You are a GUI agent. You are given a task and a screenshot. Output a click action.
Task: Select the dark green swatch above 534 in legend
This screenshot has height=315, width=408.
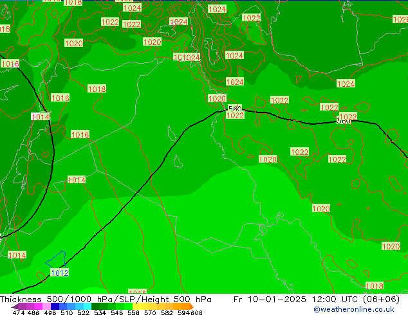(95, 306)
